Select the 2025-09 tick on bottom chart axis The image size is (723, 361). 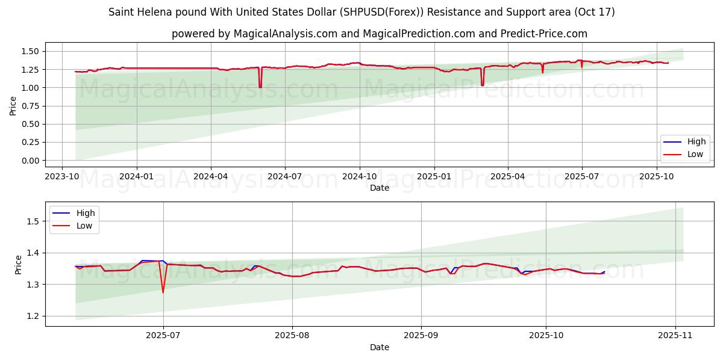(421, 336)
